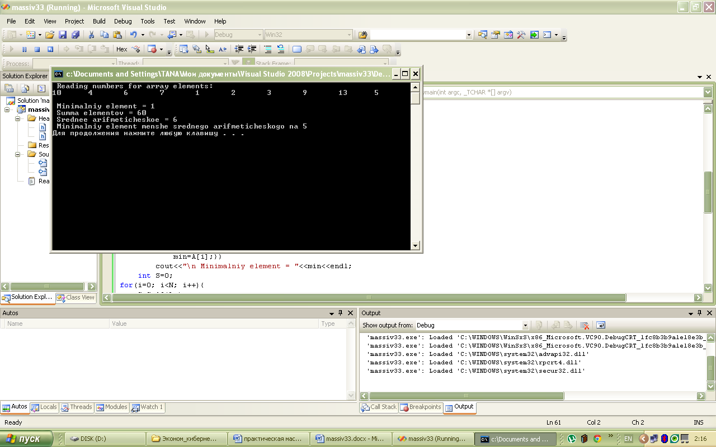The height and width of the screenshot is (447, 716).
Task: Click the console window's vertical scrollbar thumb
Action: click(415, 98)
